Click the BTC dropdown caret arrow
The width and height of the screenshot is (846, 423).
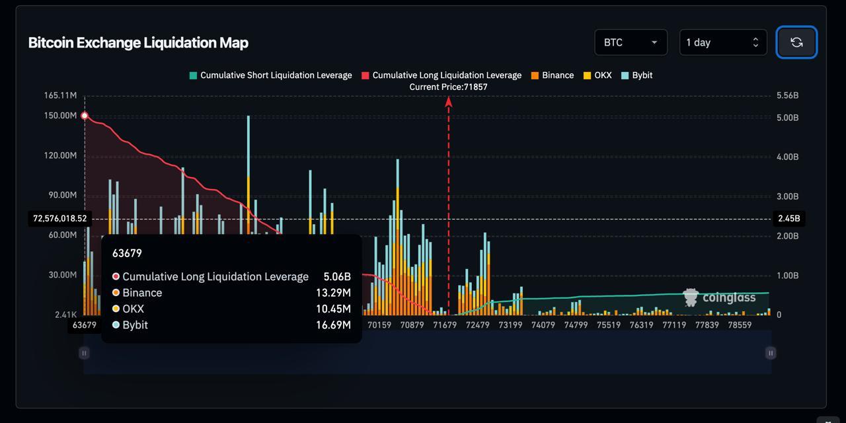[x=654, y=42]
